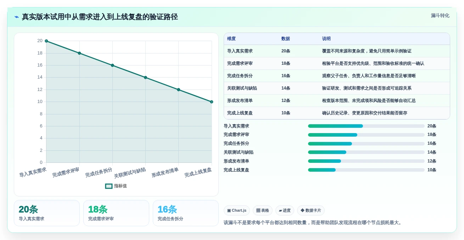Click the 说明 column header
This screenshot has height=240, width=464.
click(x=326, y=39)
